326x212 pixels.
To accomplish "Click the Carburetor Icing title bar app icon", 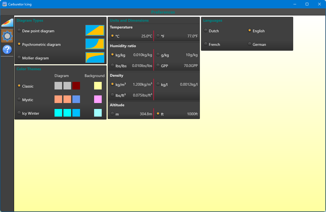I will [4, 4].
